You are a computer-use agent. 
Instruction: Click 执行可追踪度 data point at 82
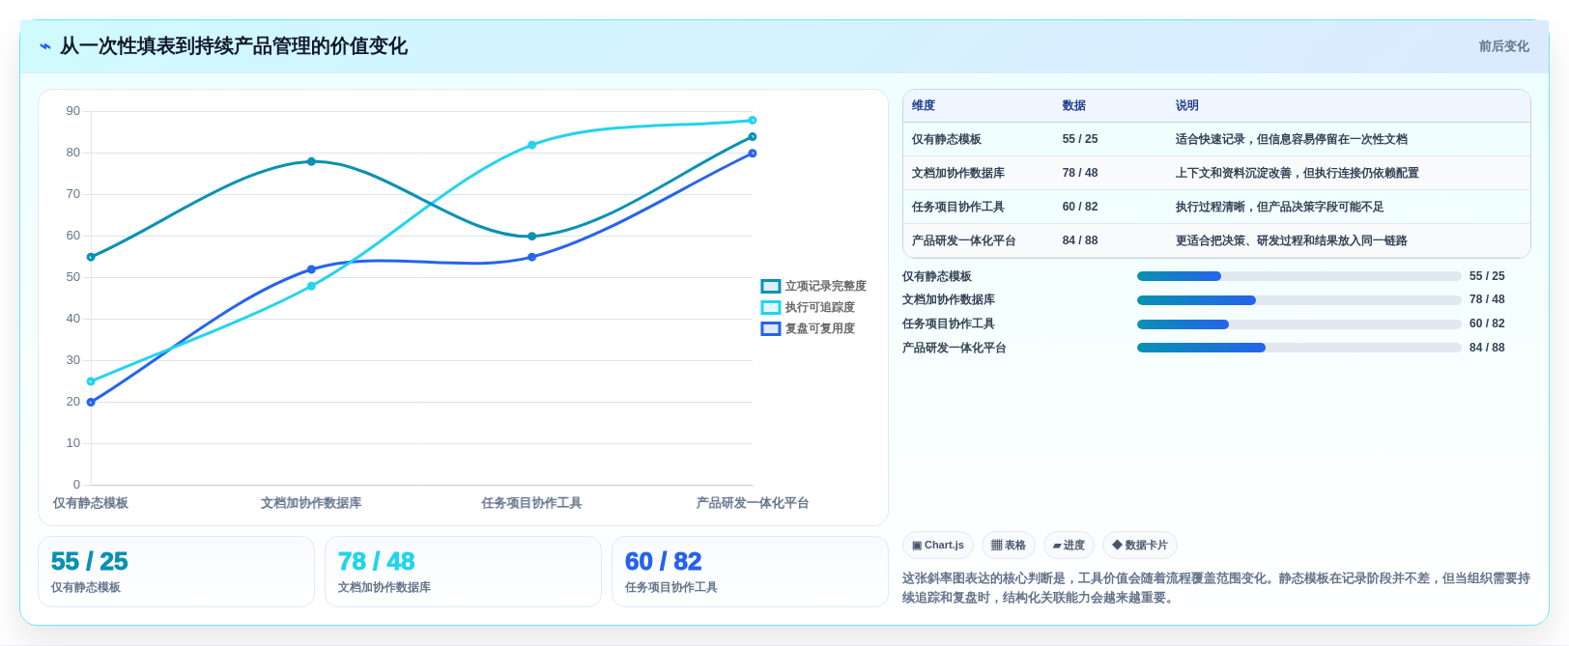[x=532, y=145]
